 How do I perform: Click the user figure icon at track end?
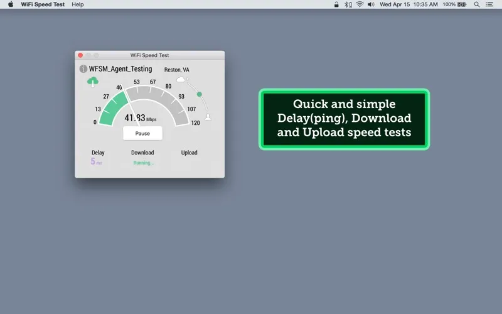click(x=208, y=117)
